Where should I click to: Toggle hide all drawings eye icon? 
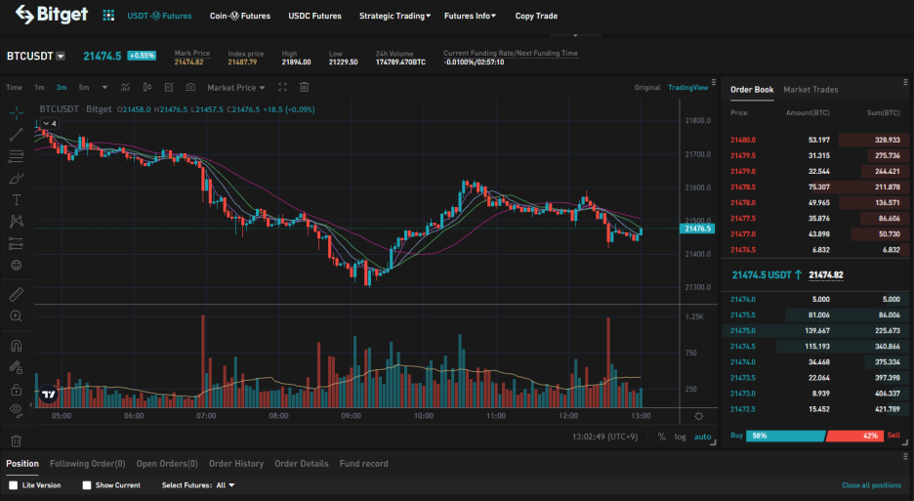coord(17,410)
